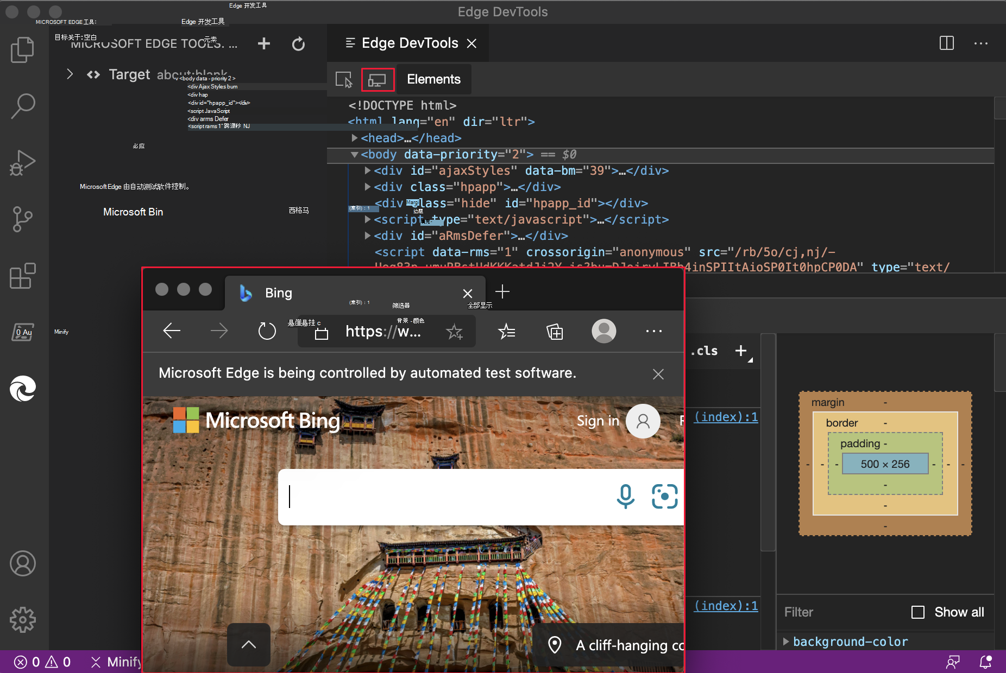Click the 500 × 256 content box
This screenshot has width=1006, height=673.
pos(885,464)
